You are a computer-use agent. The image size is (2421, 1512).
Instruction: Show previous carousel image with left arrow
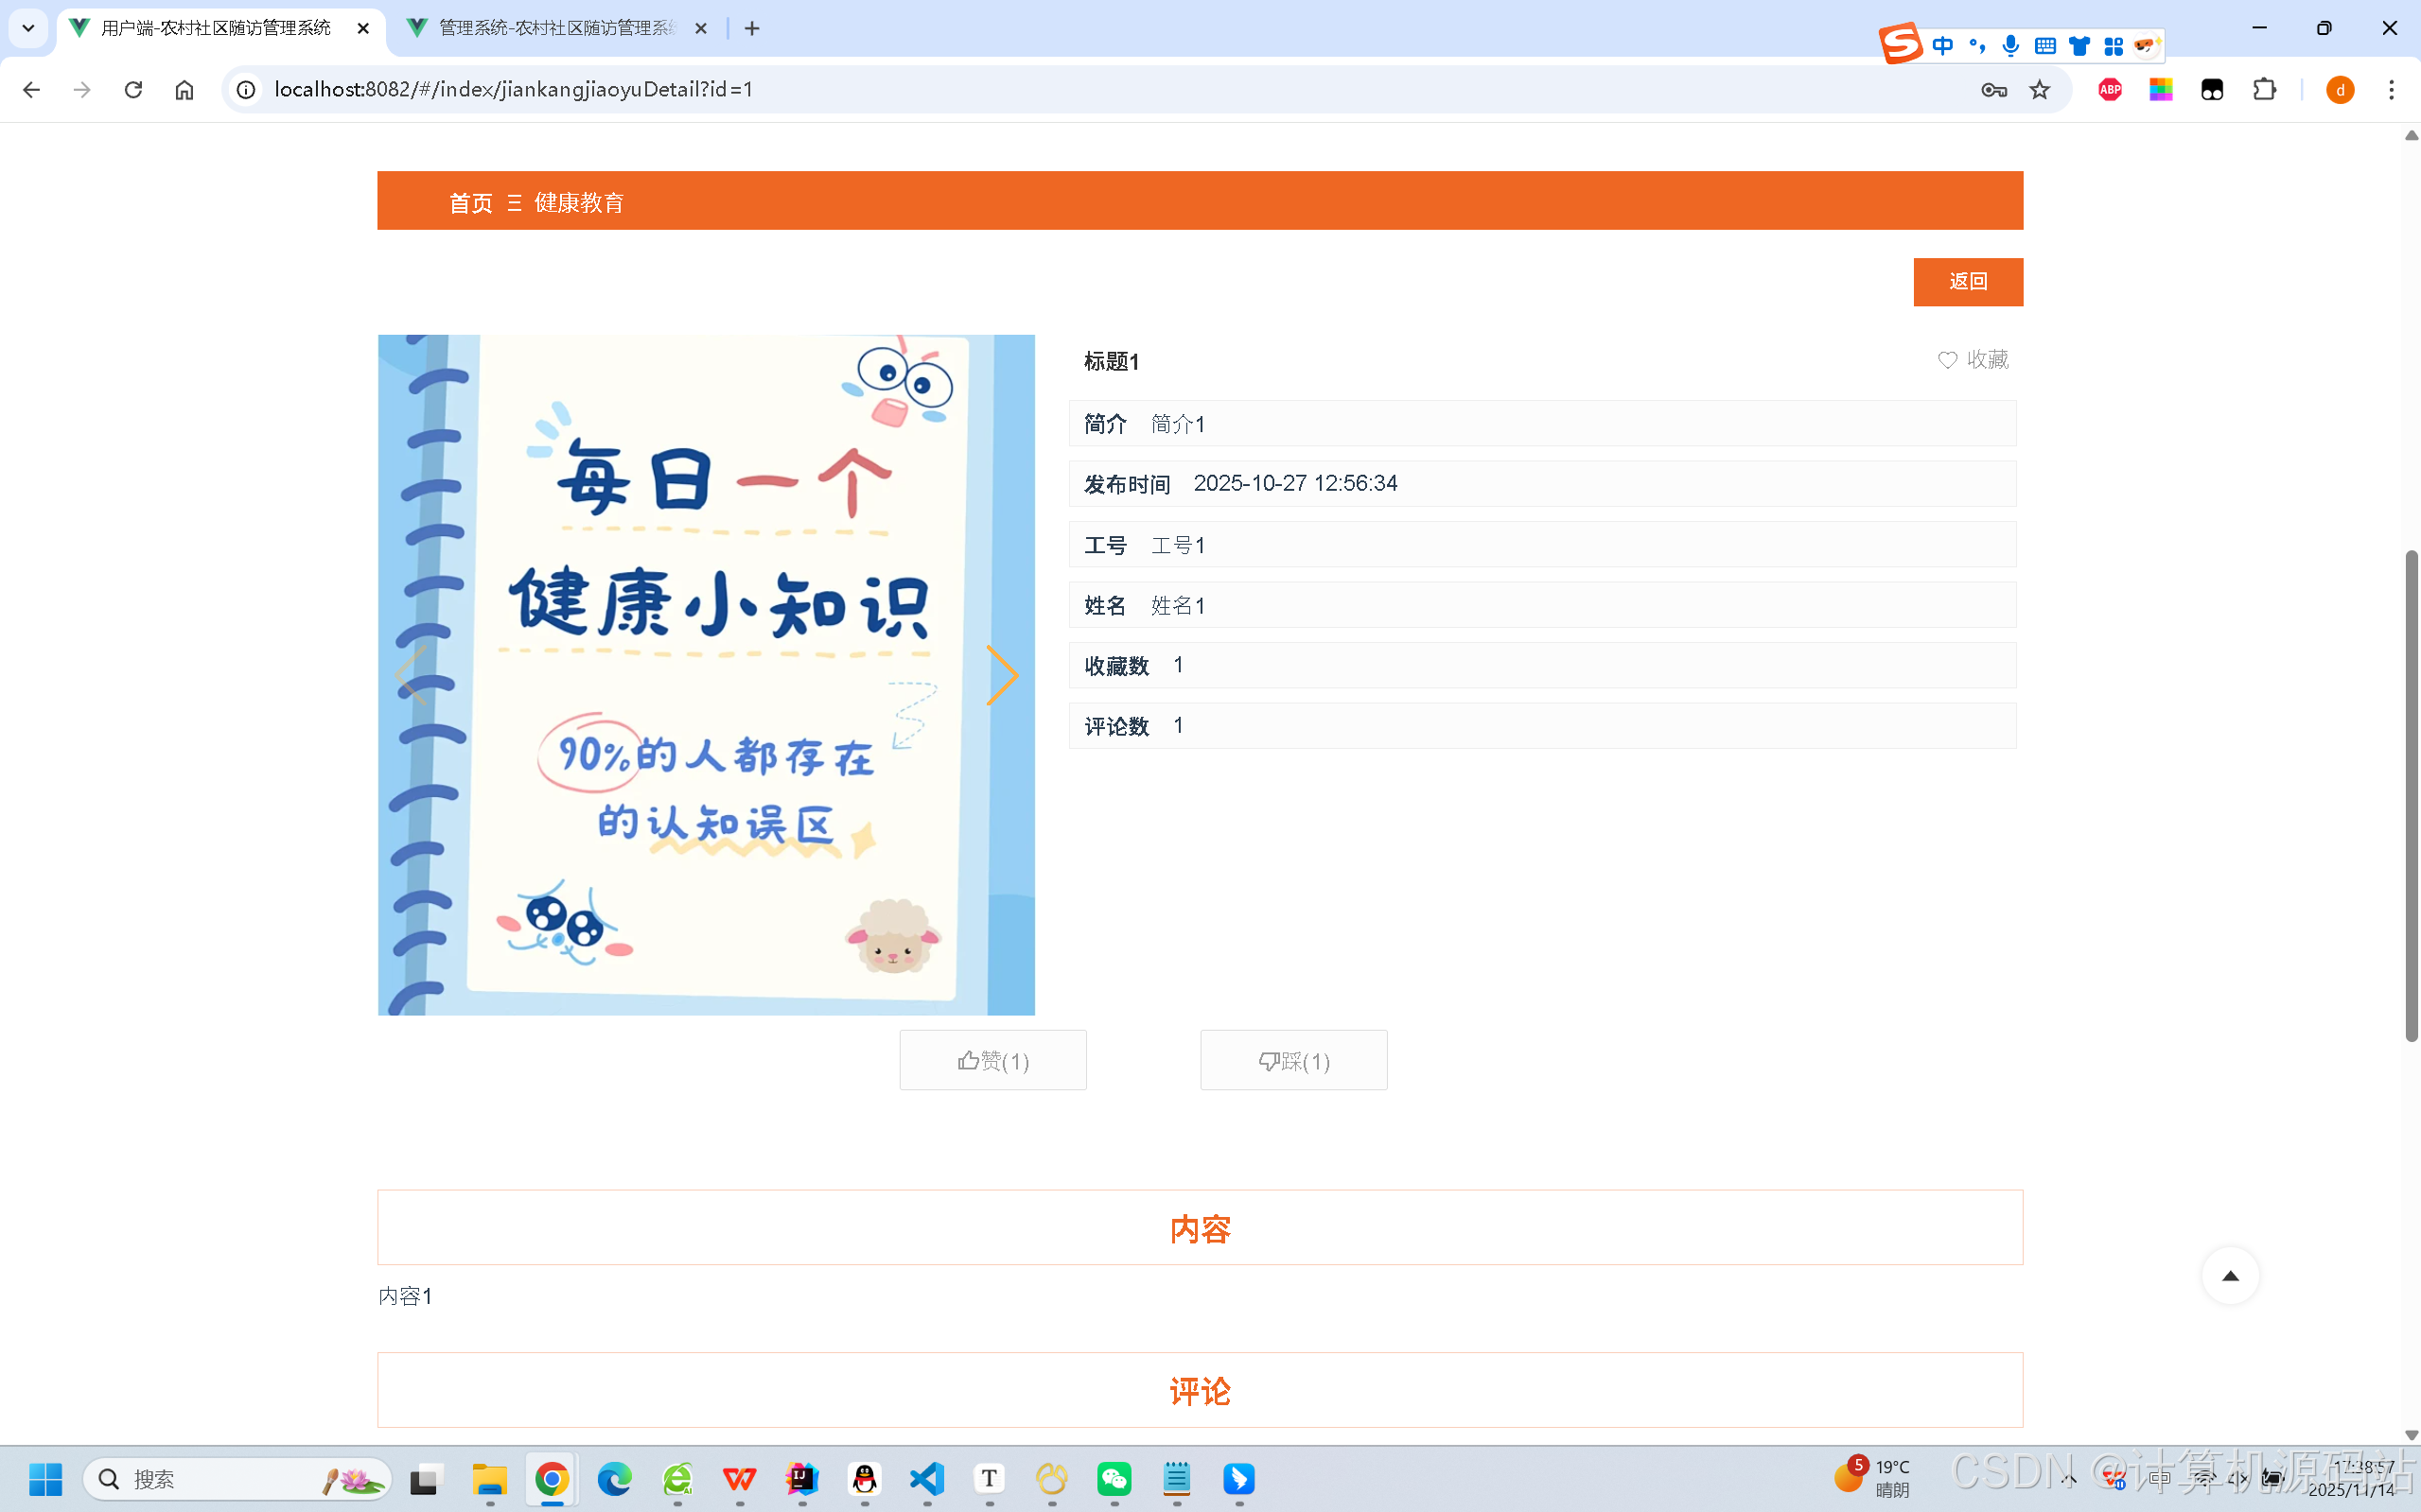click(412, 675)
